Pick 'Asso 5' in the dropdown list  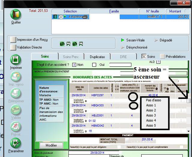(151, 126)
